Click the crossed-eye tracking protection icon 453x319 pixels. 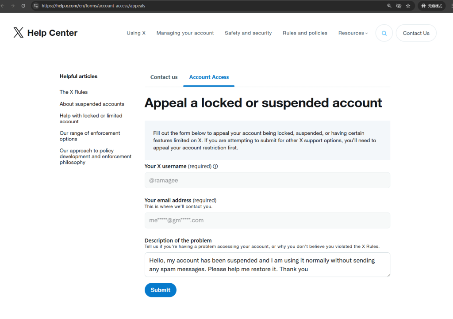(x=399, y=6)
